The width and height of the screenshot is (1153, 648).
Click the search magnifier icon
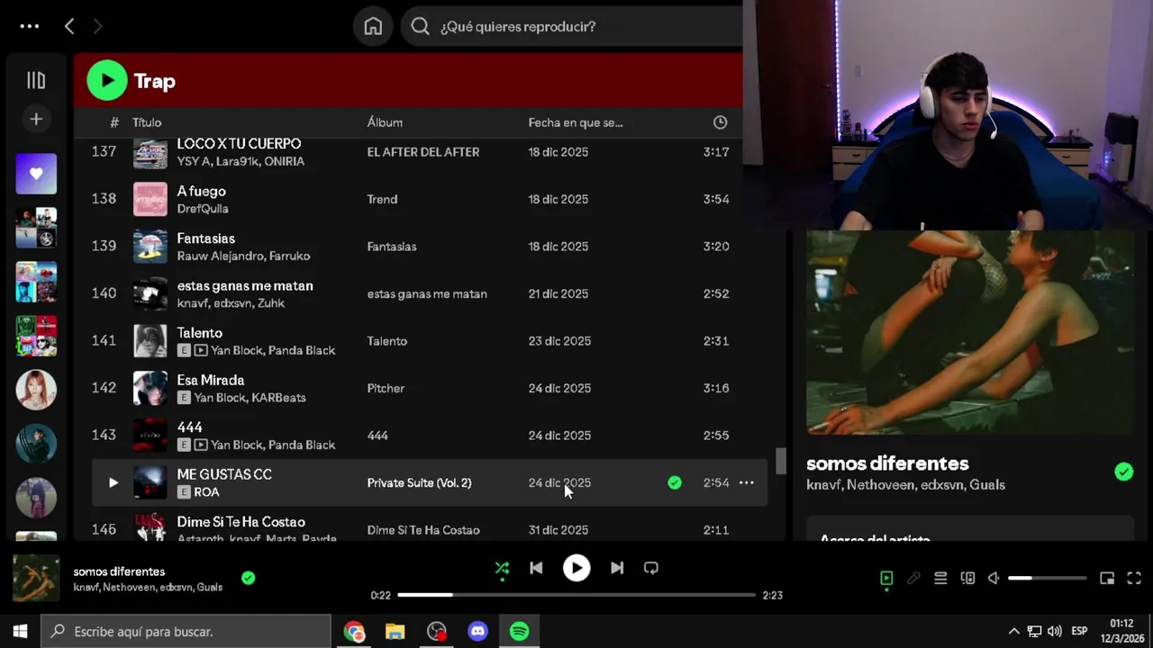(x=420, y=26)
